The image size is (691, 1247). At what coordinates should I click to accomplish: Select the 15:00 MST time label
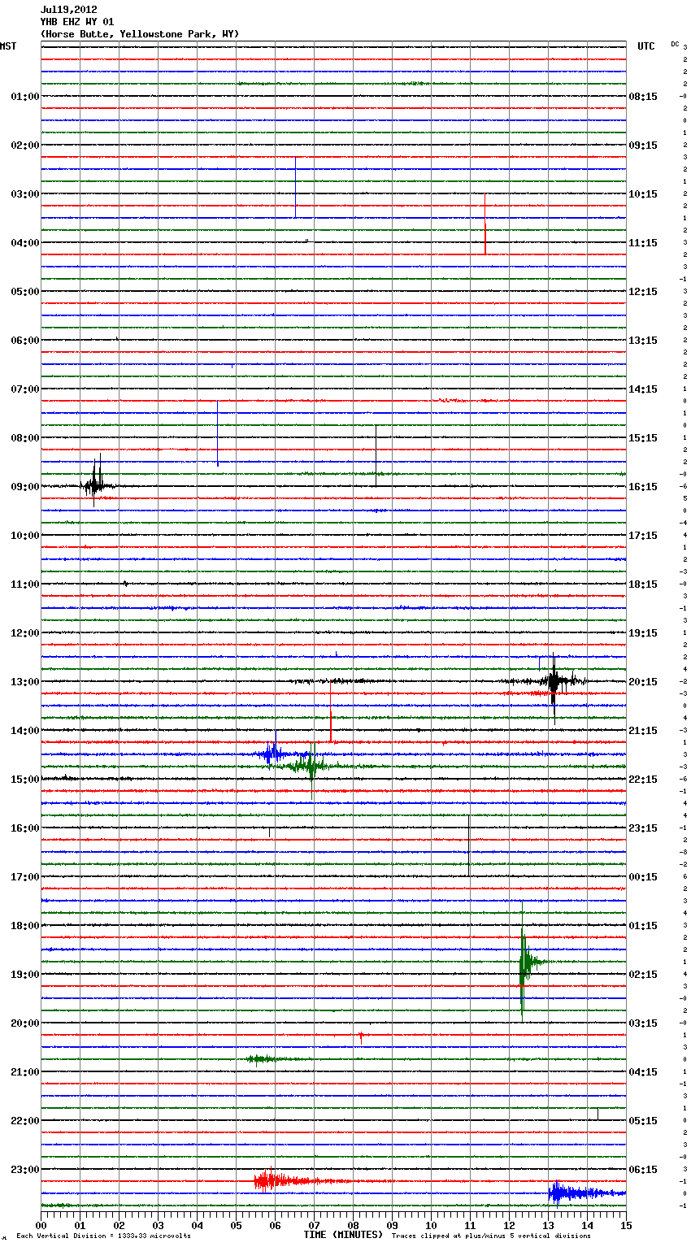25,780
